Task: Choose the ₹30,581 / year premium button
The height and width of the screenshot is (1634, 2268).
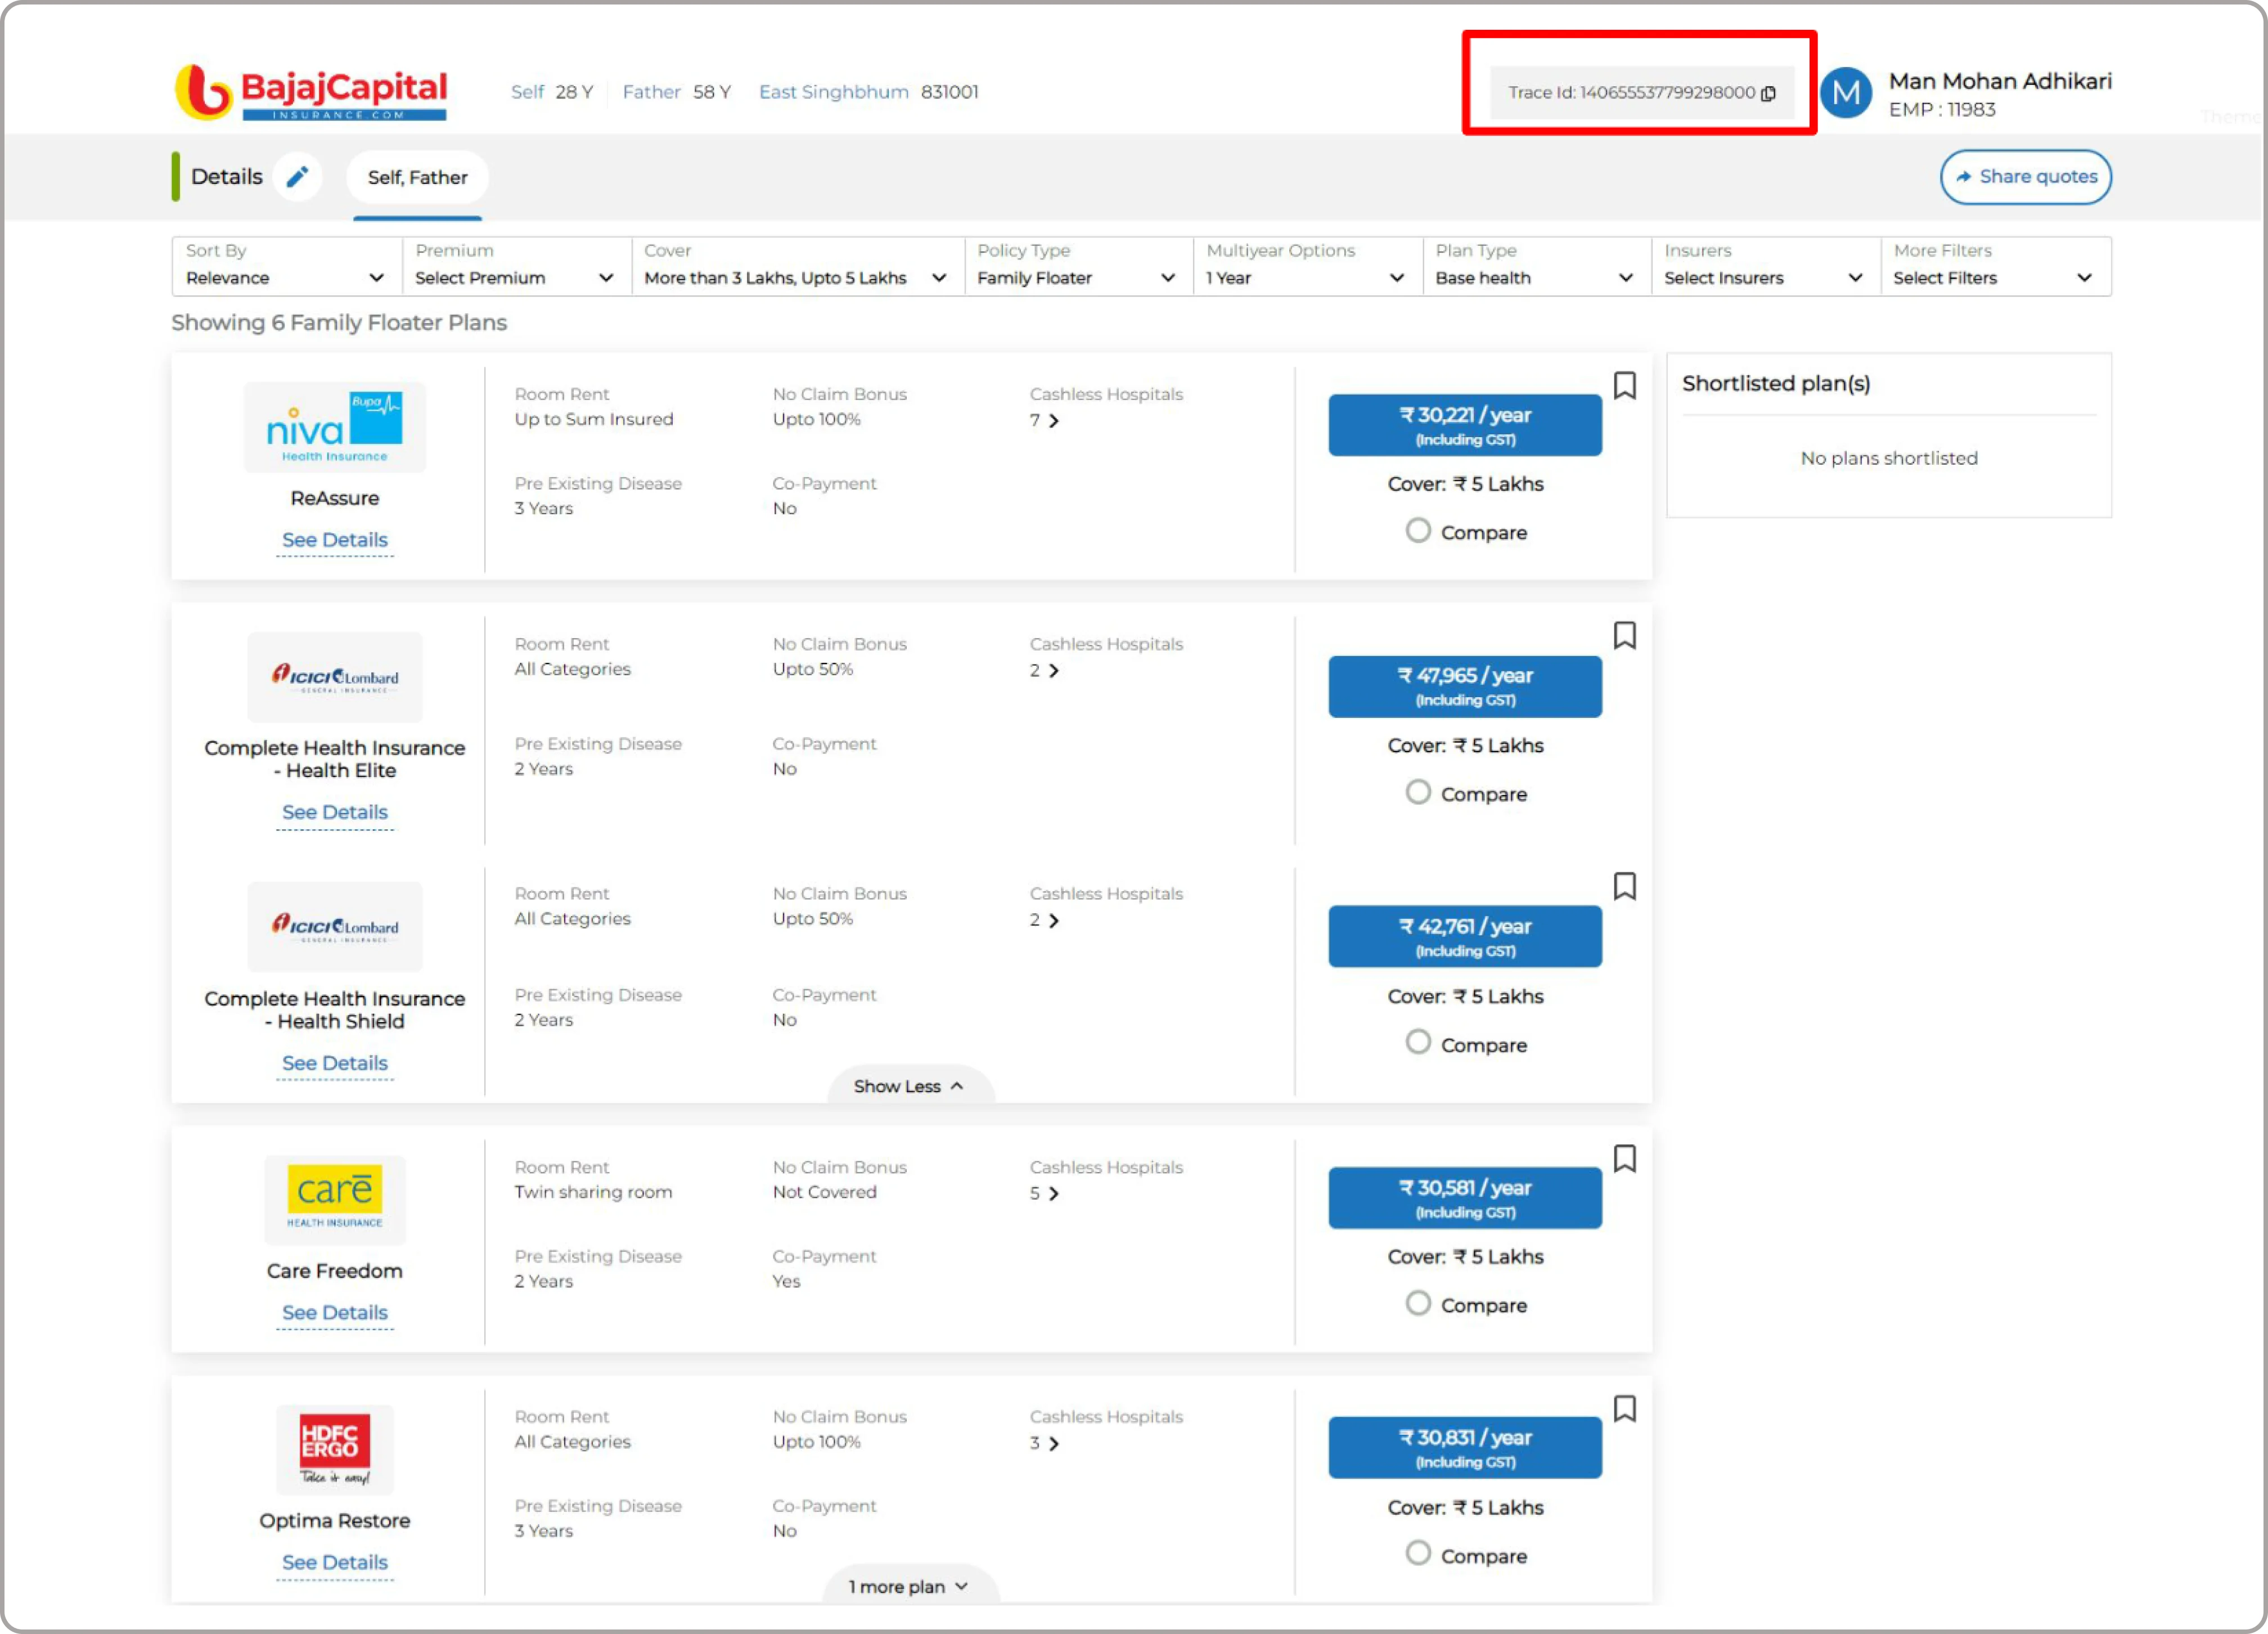Action: pos(1465,1198)
